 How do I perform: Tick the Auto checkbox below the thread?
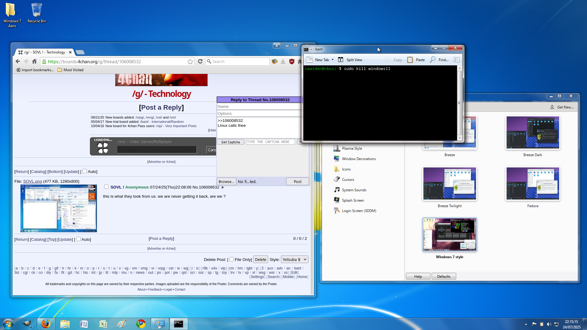[79, 239]
